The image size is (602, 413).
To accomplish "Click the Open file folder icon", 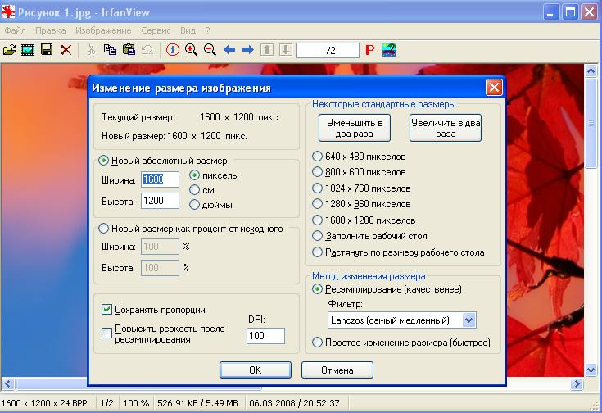I will 10,50.
